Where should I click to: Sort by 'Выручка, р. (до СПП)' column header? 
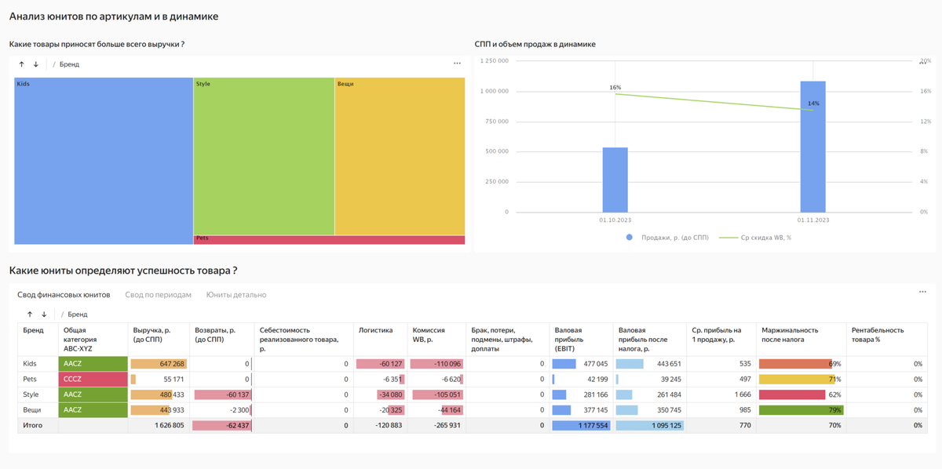pyautogui.click(x=159, y=340)
